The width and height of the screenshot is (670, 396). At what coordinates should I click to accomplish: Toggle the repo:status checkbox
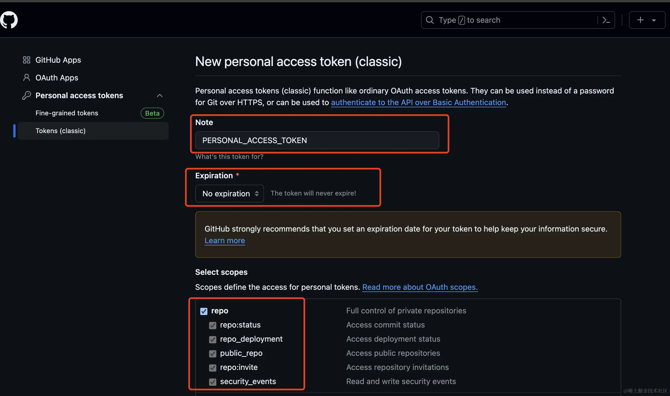coord(213,325)
